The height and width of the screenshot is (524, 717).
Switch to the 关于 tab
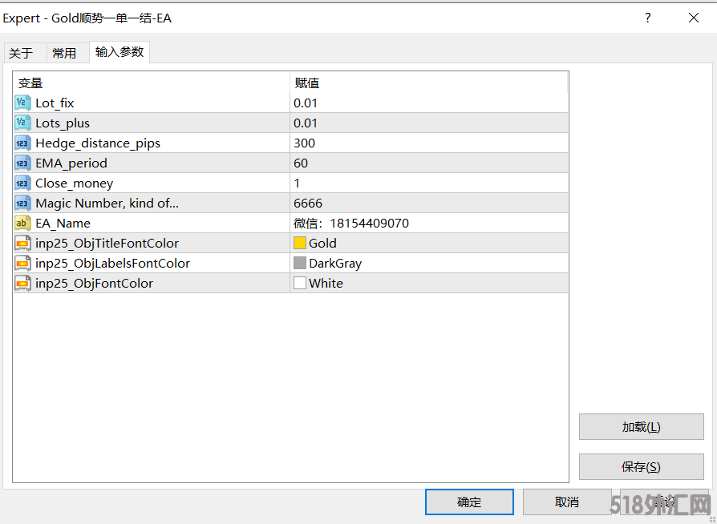(21, 53)
